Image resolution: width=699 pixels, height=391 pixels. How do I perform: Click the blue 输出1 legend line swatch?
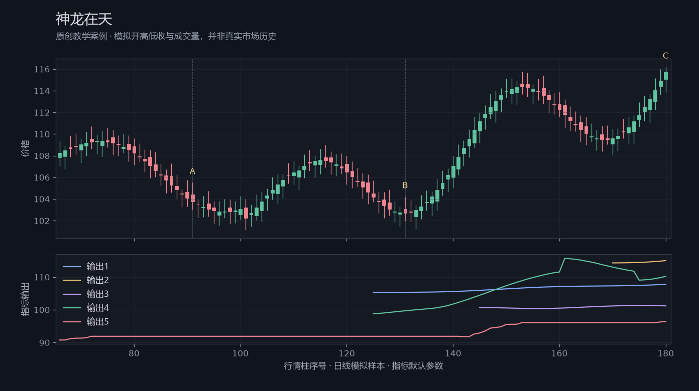pyautogui.click(x=71, y=267)
